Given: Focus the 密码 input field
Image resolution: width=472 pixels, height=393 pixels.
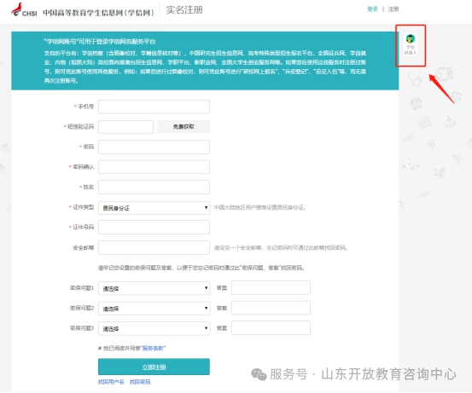Looking at the screenshot, I should click(154, 147).
